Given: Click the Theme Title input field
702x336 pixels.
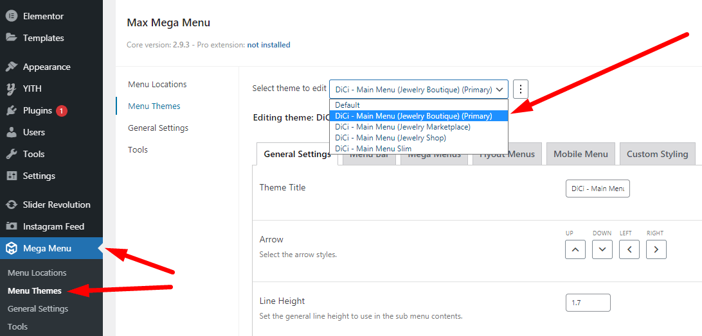Looking at the screenshot, I should click(598, 189).
